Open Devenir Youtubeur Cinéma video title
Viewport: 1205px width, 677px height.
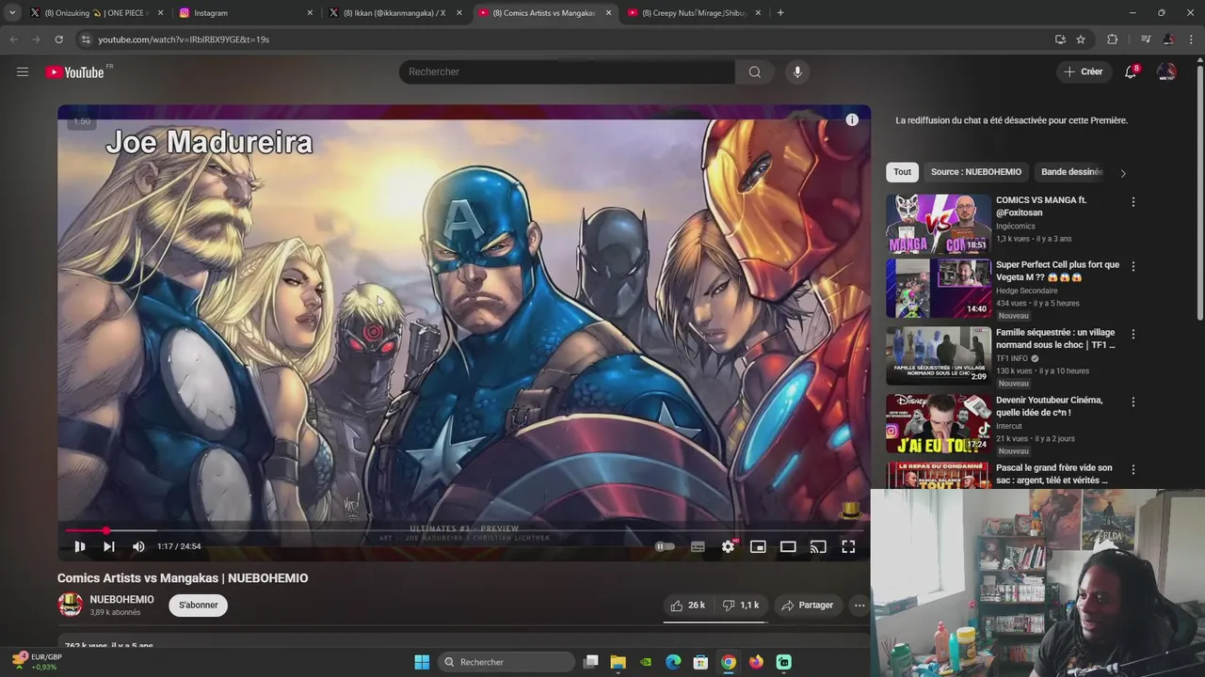click(1049, 406)
